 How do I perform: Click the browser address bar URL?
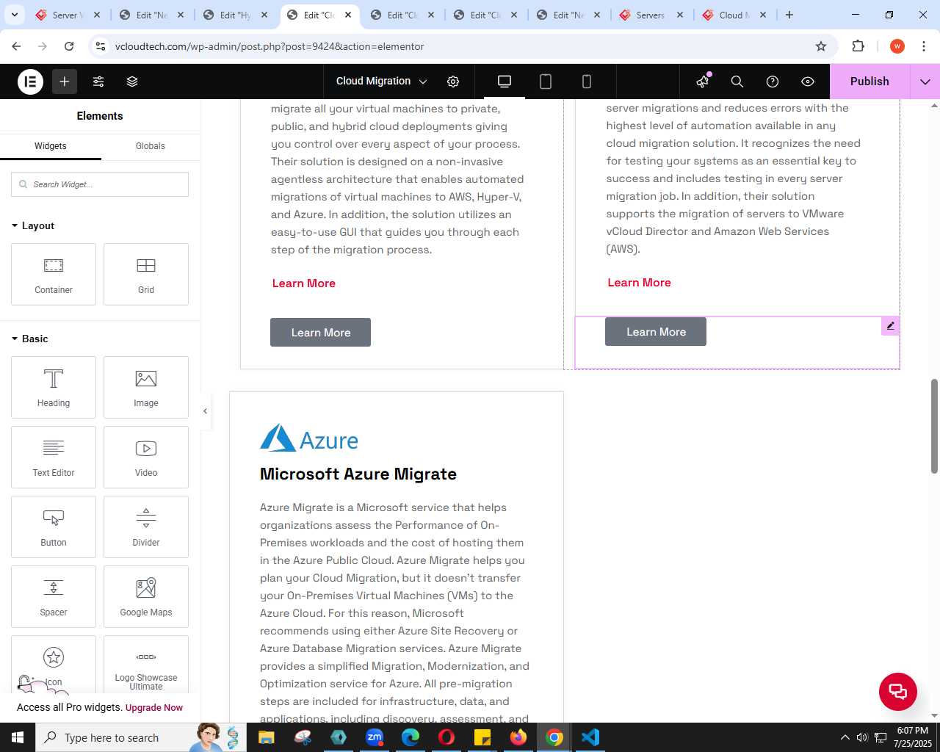[270, 46]
